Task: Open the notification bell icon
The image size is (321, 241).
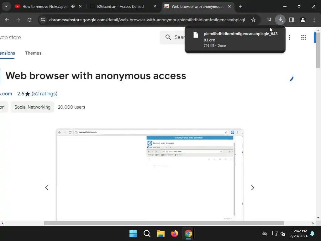Action: point(313,233)
